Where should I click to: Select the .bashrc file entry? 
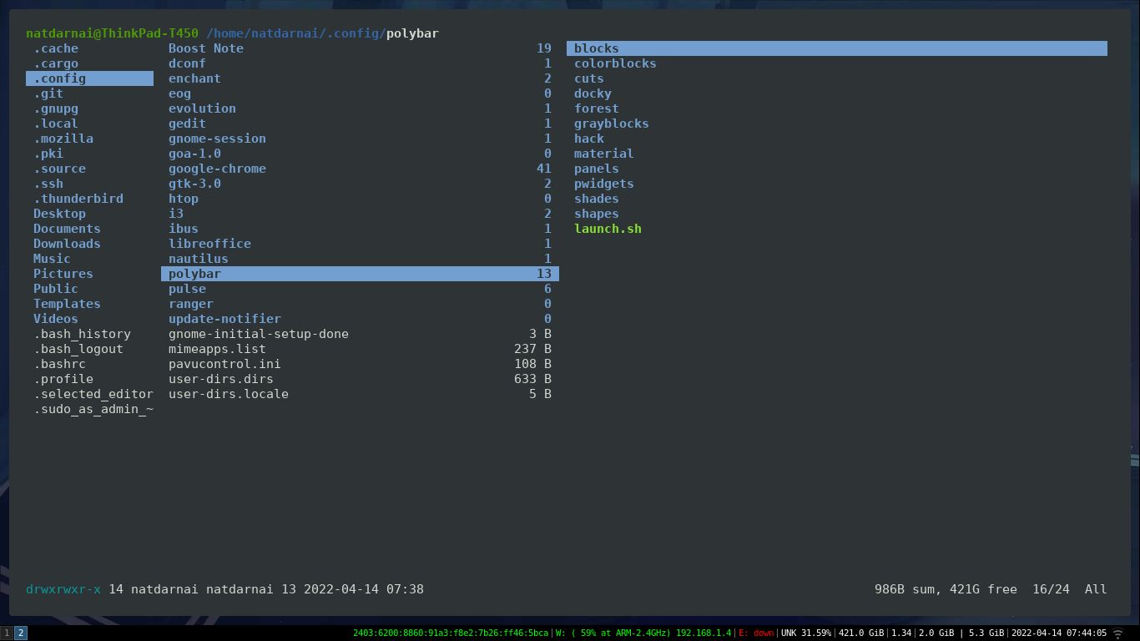click(x=59, y=364)
